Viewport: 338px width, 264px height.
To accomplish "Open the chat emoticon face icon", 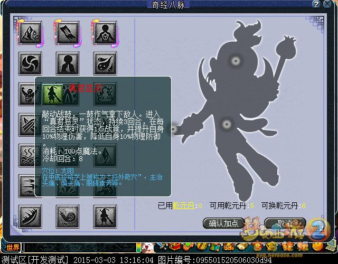I will 147,247.
